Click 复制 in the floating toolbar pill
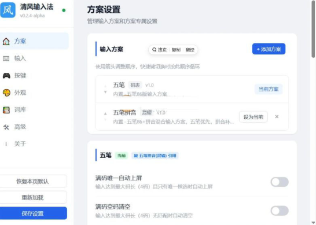This screenshot has width=316, height=225. pos(176,50)
